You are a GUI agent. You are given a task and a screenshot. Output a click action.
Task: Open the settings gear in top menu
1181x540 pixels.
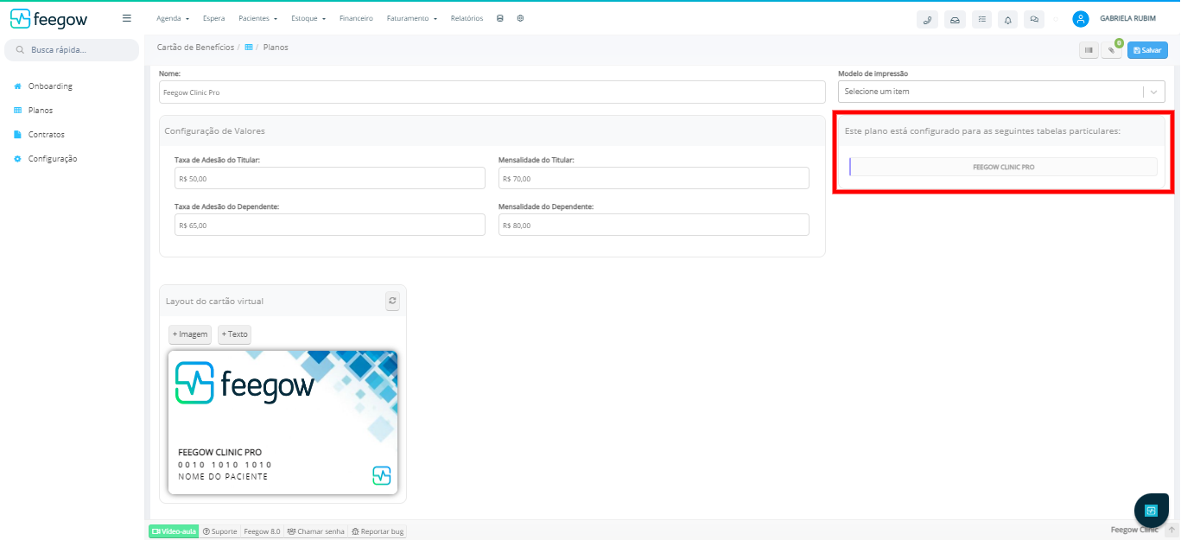[521, 18]
